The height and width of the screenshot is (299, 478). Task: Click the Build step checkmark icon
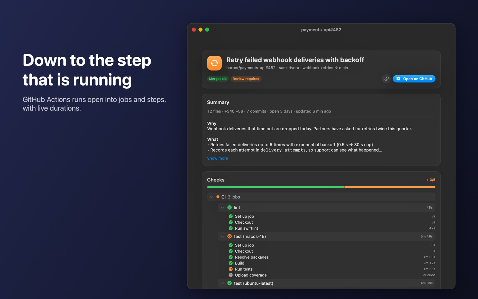click(x=231, y=263)
